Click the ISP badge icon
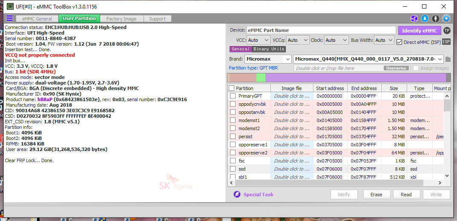 (x=446, y=42)
